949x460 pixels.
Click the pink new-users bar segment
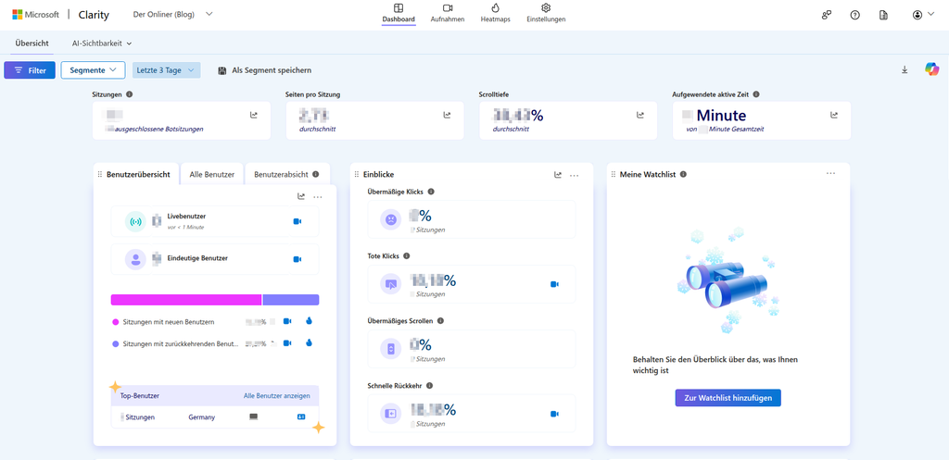[186, 300]
